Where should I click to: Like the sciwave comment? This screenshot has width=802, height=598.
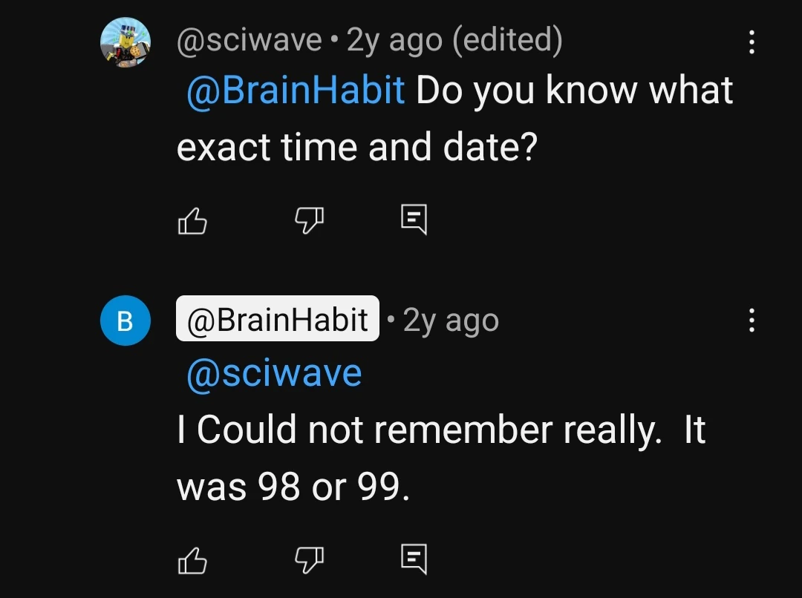coord(192,220)
